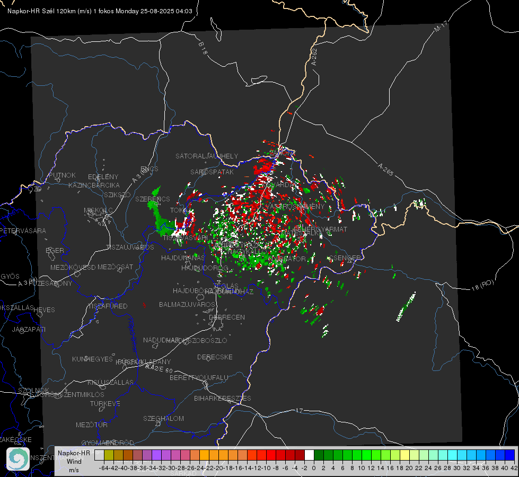Select the HAJDÚDOROG label
This screenshot has height=477, width=519.
pyautogui.click(x=205, y=268)
